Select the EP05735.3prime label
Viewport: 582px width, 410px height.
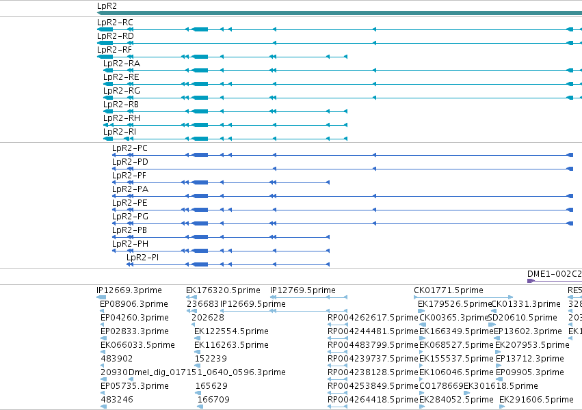(x=135, y=386)
